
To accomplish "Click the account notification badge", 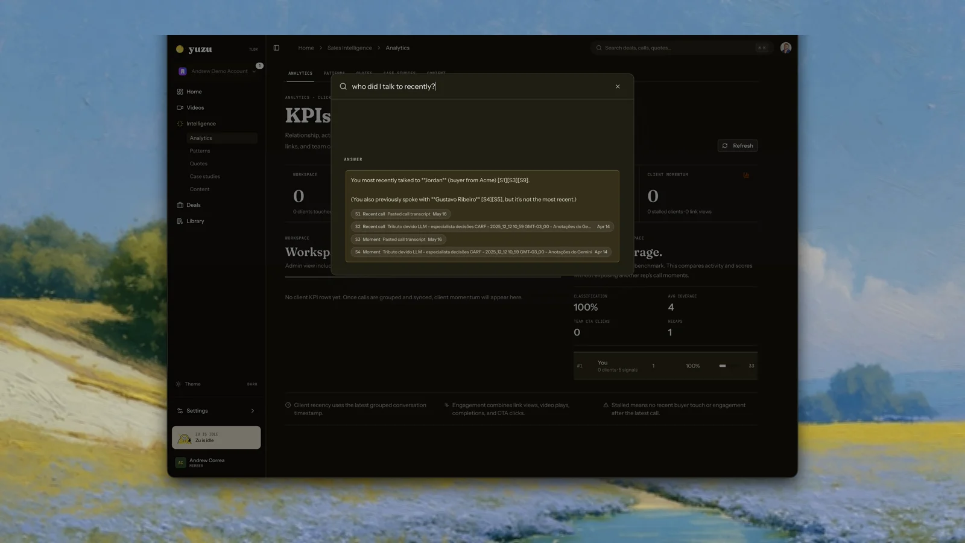I will [259, 66].
